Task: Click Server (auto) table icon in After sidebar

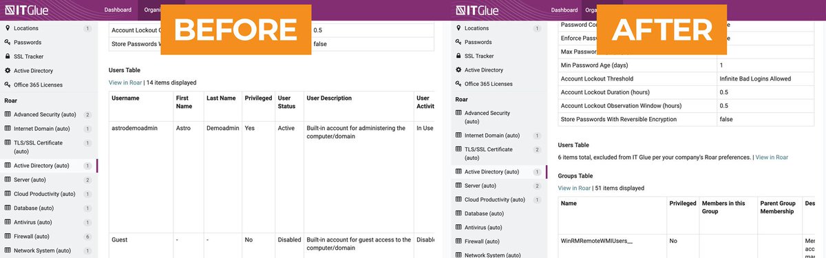Action: [x=458, y=186]
